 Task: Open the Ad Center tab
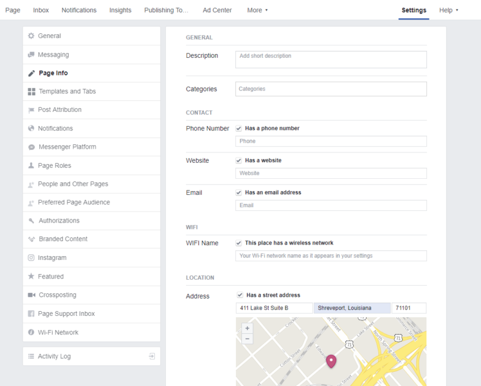[x=217, y=10]
